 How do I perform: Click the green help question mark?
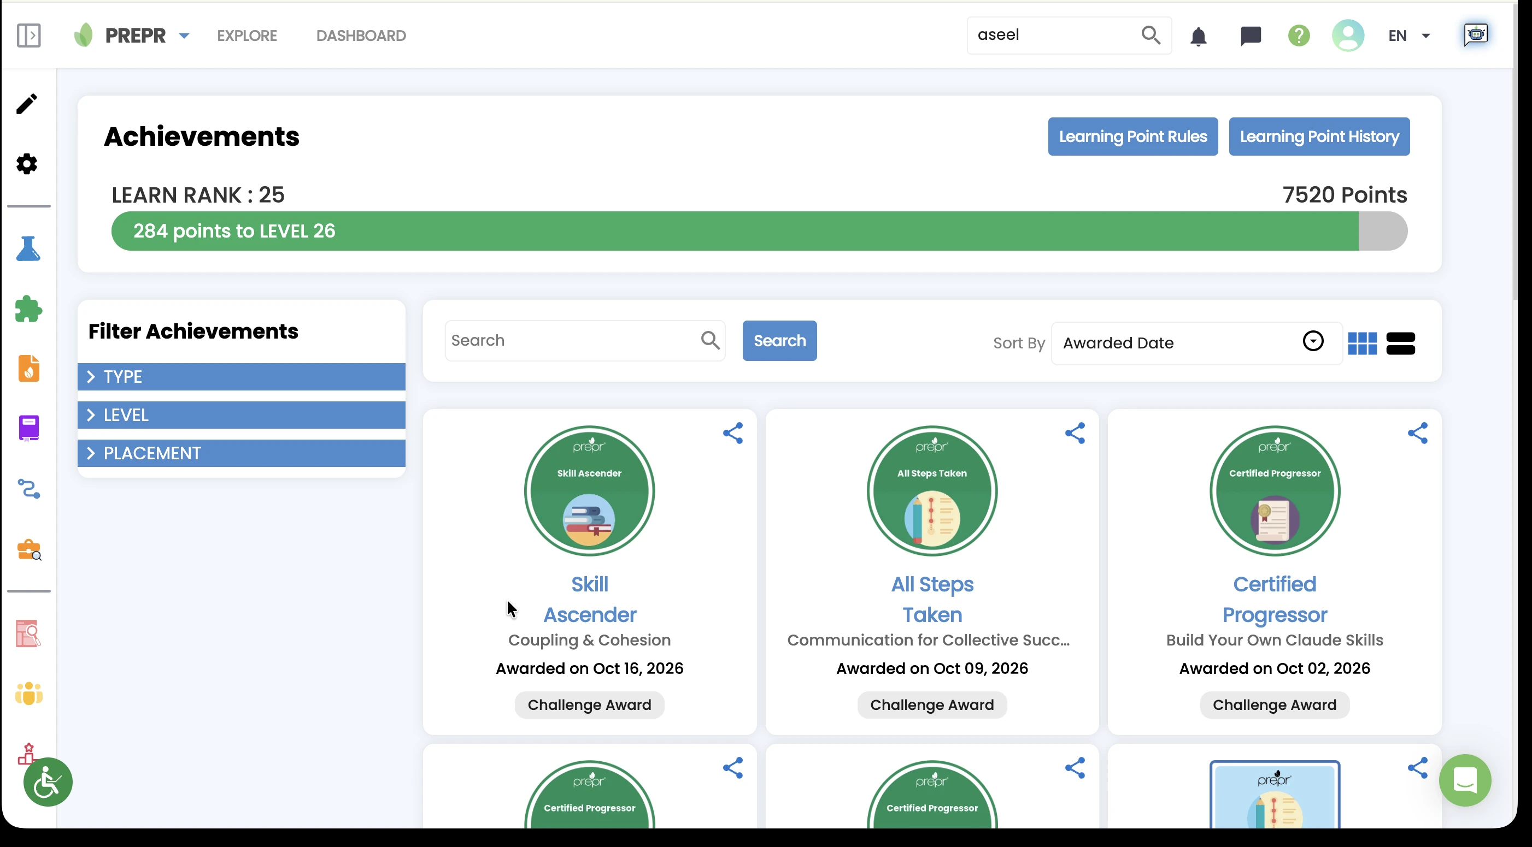pos(1298,35)
